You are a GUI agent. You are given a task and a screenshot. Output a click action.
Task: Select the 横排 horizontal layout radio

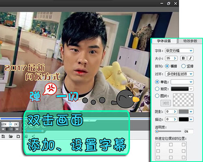click(x=167, y=66)
